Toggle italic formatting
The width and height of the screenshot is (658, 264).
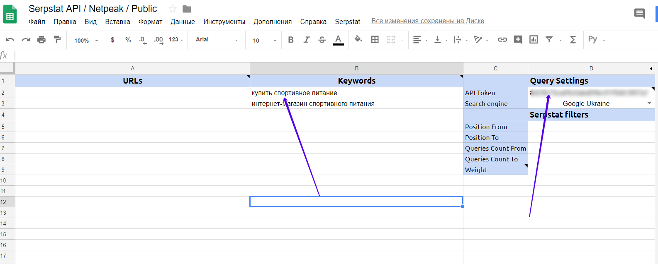click(306, 40)
